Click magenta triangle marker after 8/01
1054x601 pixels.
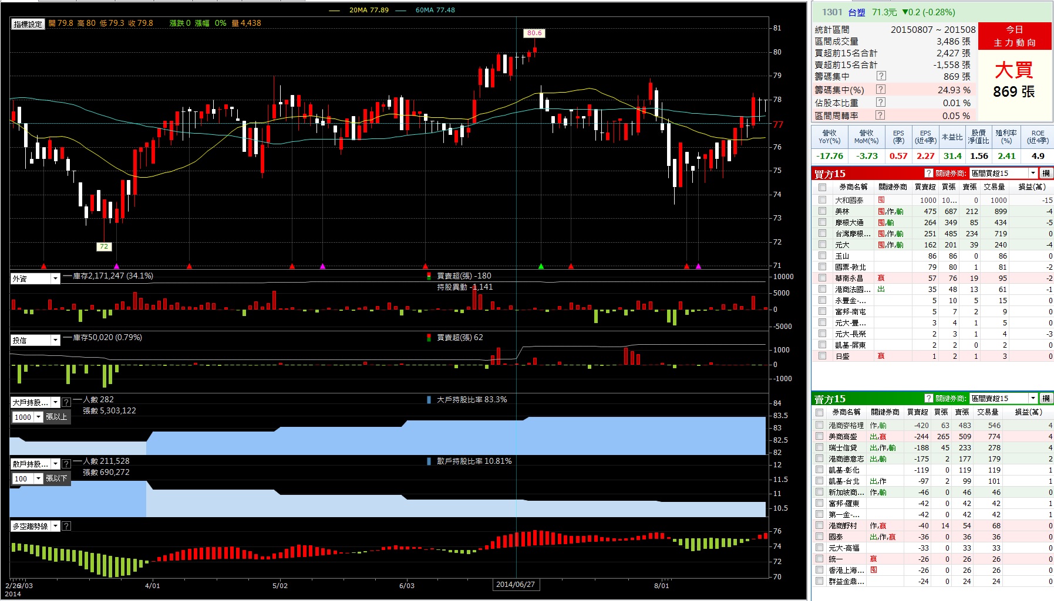click(698, 266)
